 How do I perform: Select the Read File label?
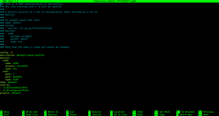pos(32,115)
